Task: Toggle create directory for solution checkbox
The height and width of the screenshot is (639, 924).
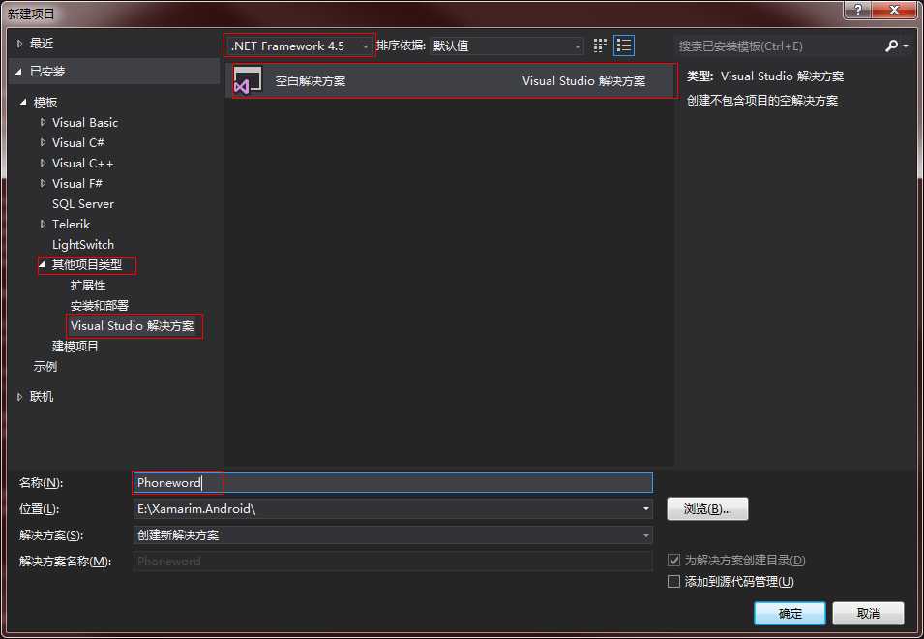Action: (x=673, y=560)
